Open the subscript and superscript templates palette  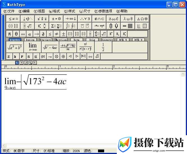tap(42, 26)
